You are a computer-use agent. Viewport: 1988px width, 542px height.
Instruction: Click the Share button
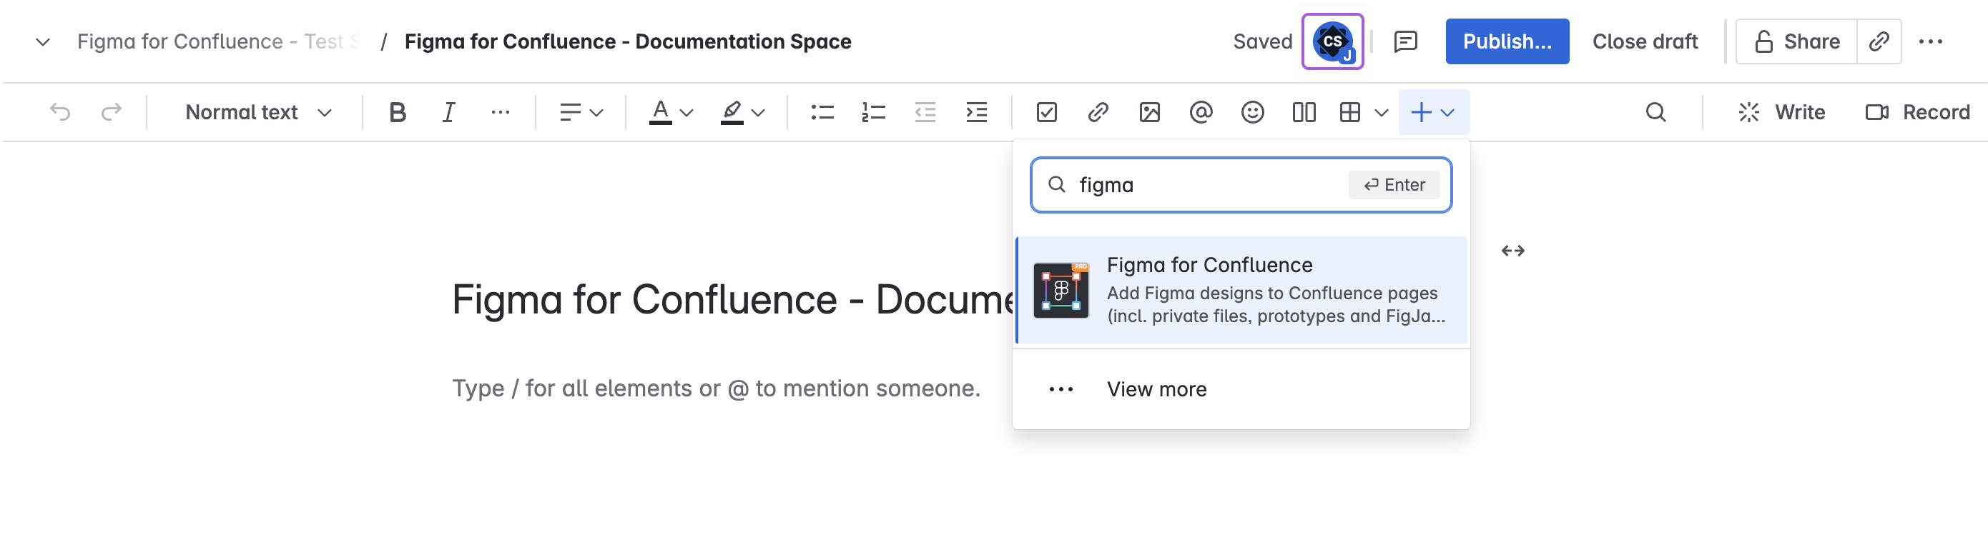[1796, 41]
